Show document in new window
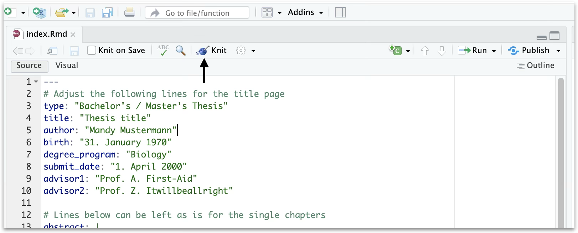578x233 pixels. (x=52, y=51)
